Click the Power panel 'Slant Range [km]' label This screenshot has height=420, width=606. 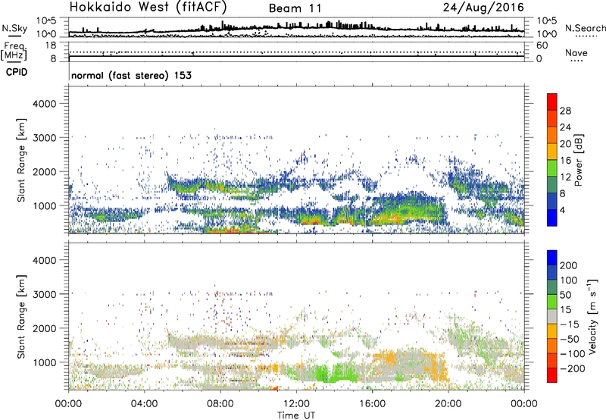(x=21, y=160)
